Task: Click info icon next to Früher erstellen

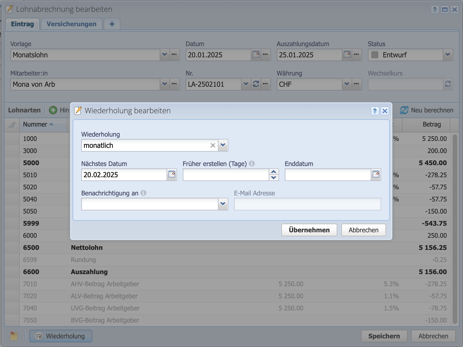Action: 252,164
